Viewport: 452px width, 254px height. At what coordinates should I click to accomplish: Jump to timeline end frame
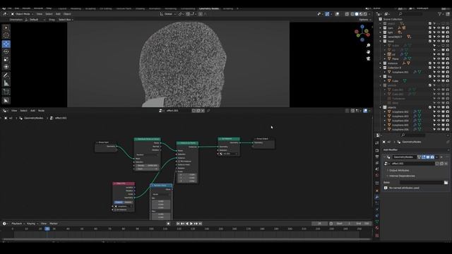click(200, 224)
